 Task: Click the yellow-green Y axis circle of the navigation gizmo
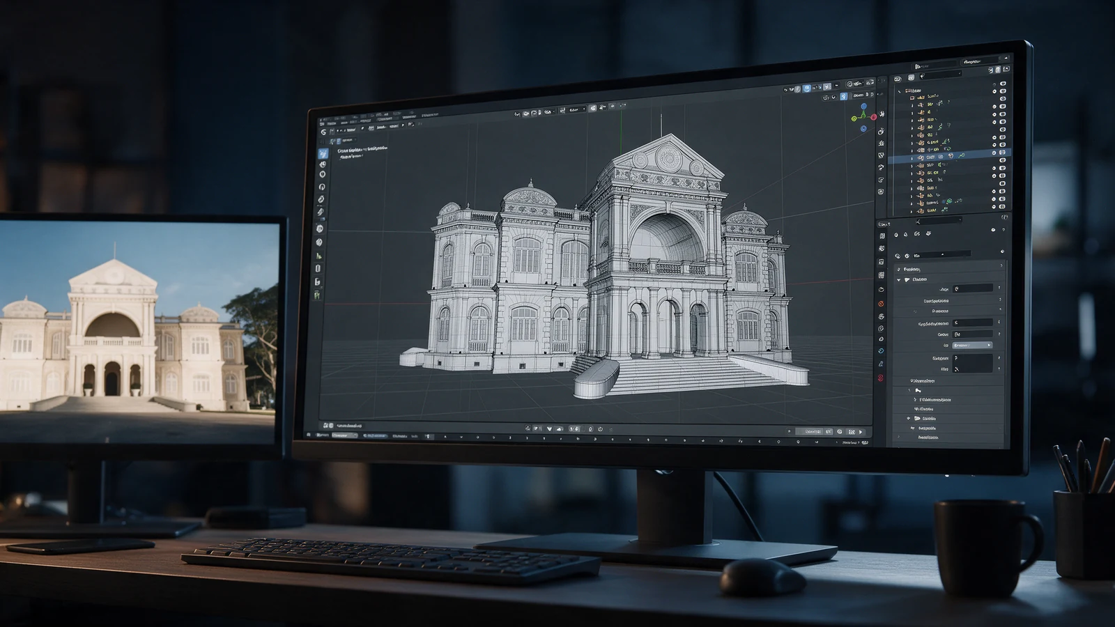854,119
